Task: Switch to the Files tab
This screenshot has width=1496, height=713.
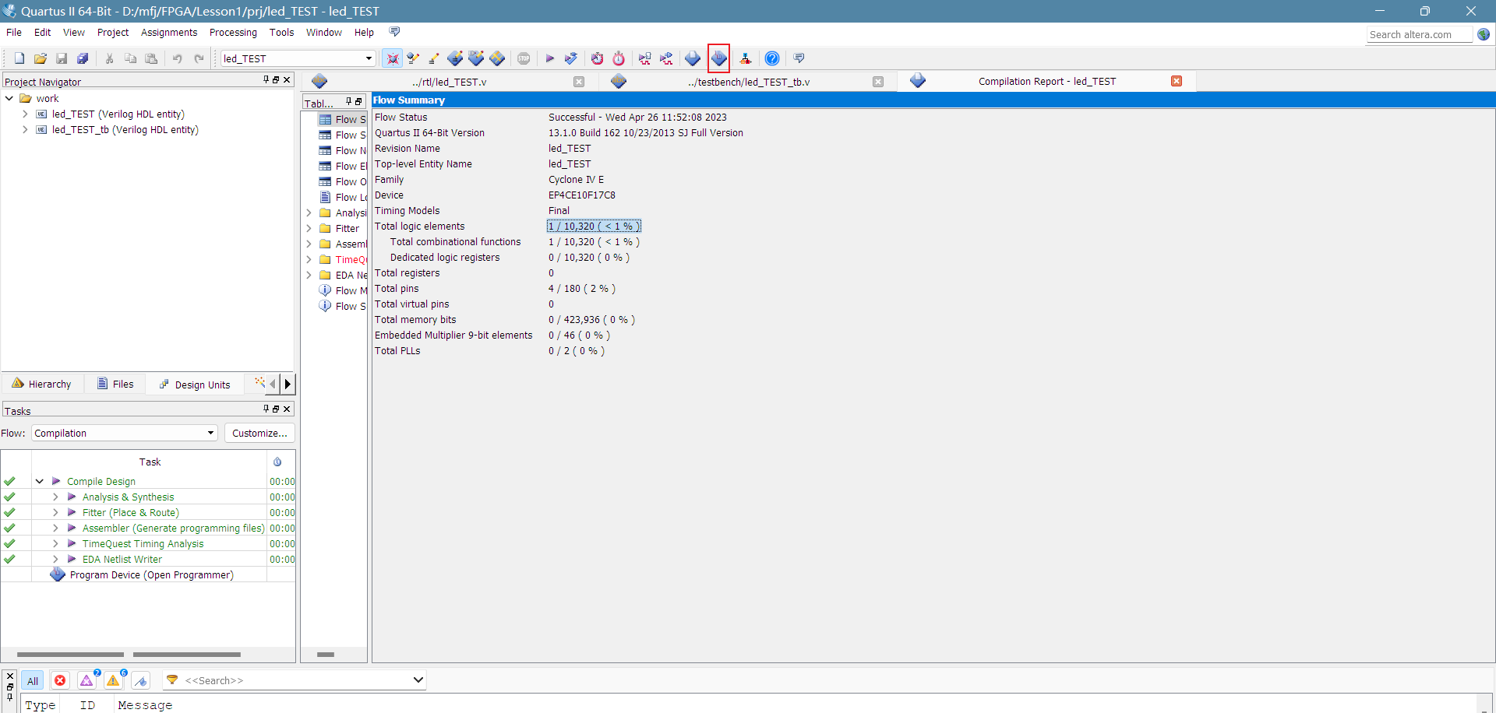Action: 115,384
